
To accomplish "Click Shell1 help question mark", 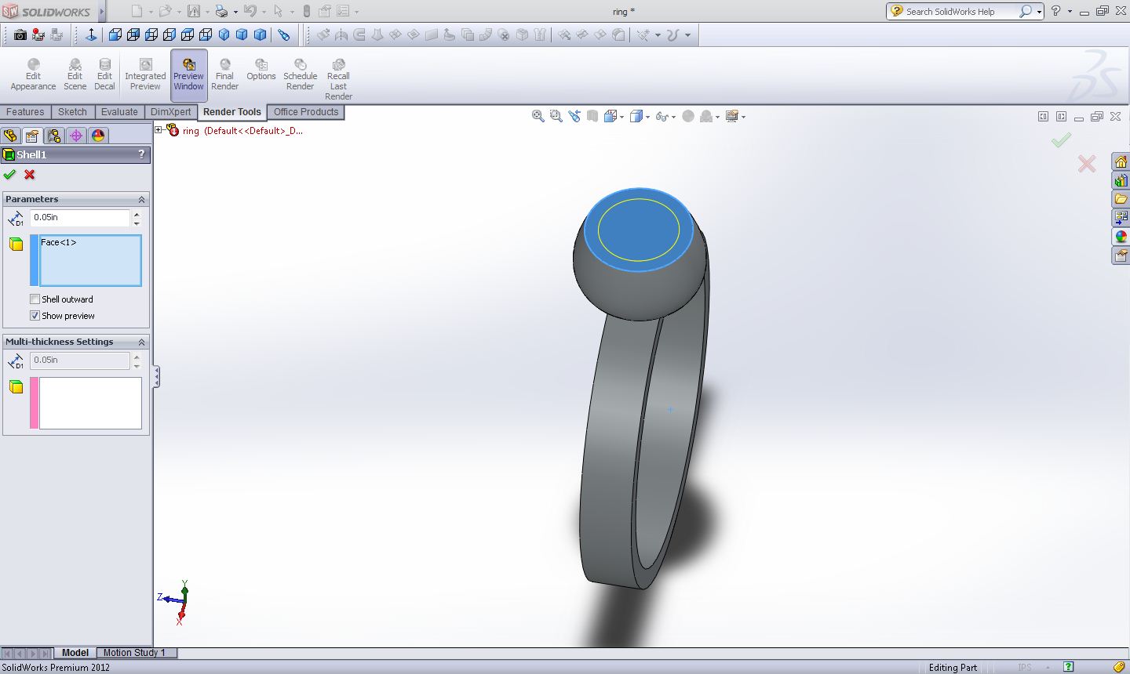I will (141, 154).
